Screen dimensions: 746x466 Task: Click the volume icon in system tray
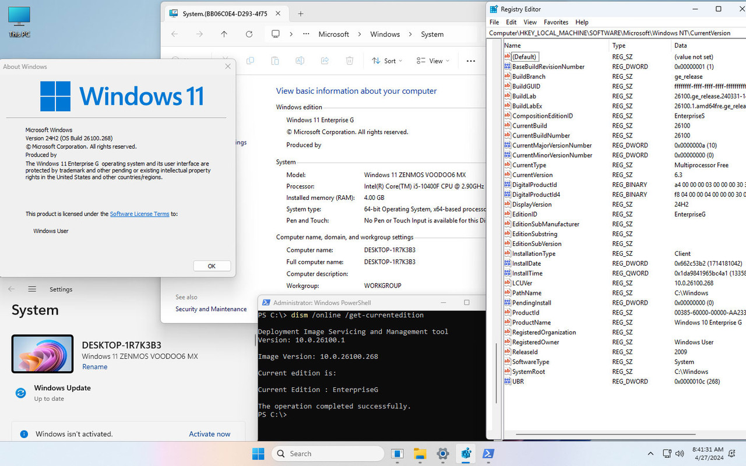pyautogui.click(x=680, y=453)
